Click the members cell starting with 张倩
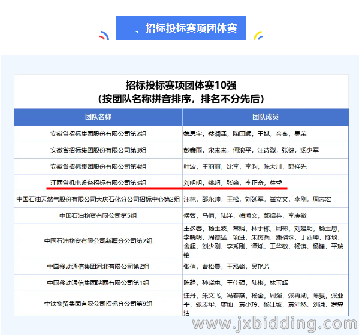The height and width of the screenshot is (335, 359). point(266,266)
